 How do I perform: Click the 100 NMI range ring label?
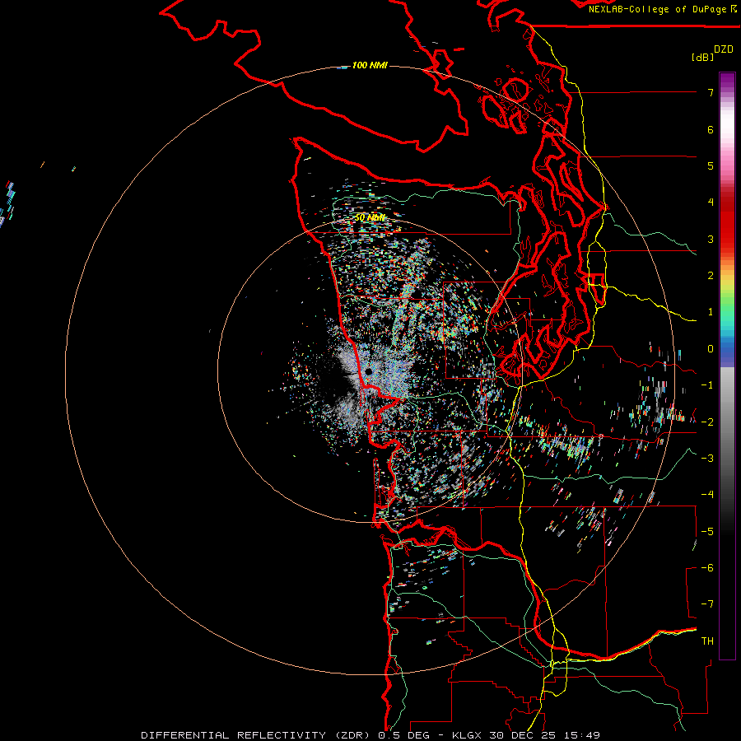(370, 65)
